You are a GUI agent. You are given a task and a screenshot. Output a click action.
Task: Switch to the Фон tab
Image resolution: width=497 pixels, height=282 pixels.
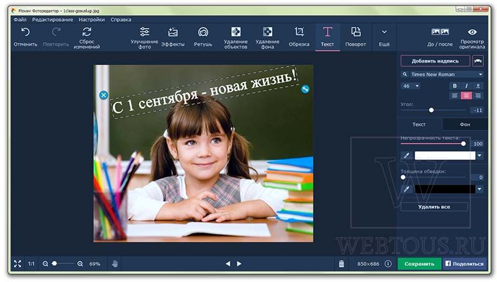tap(465, 124)
